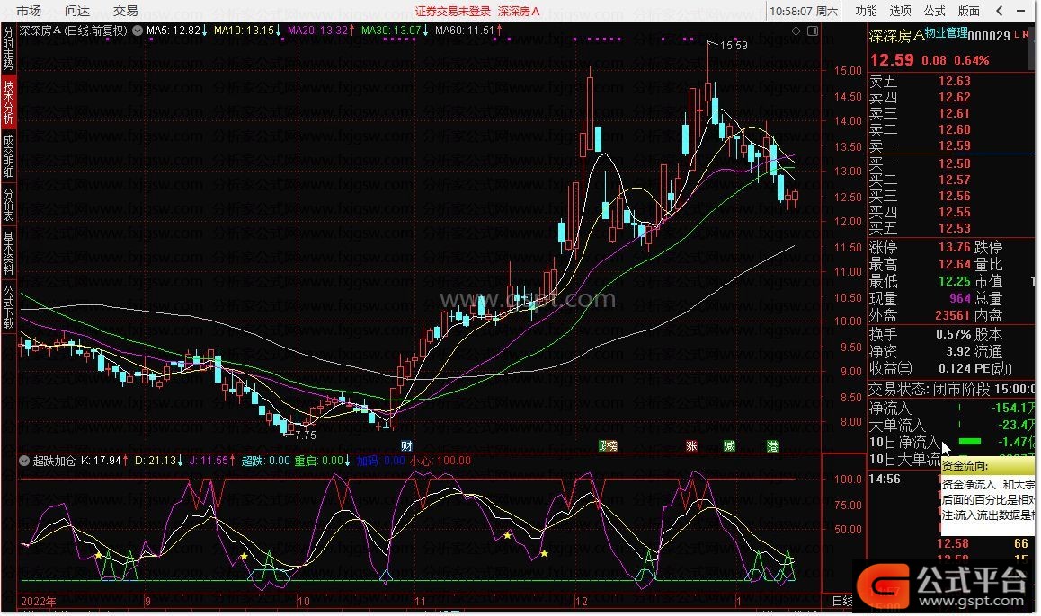Click the 财 event marker
The image size is (1041, 616).
(406, 445)
